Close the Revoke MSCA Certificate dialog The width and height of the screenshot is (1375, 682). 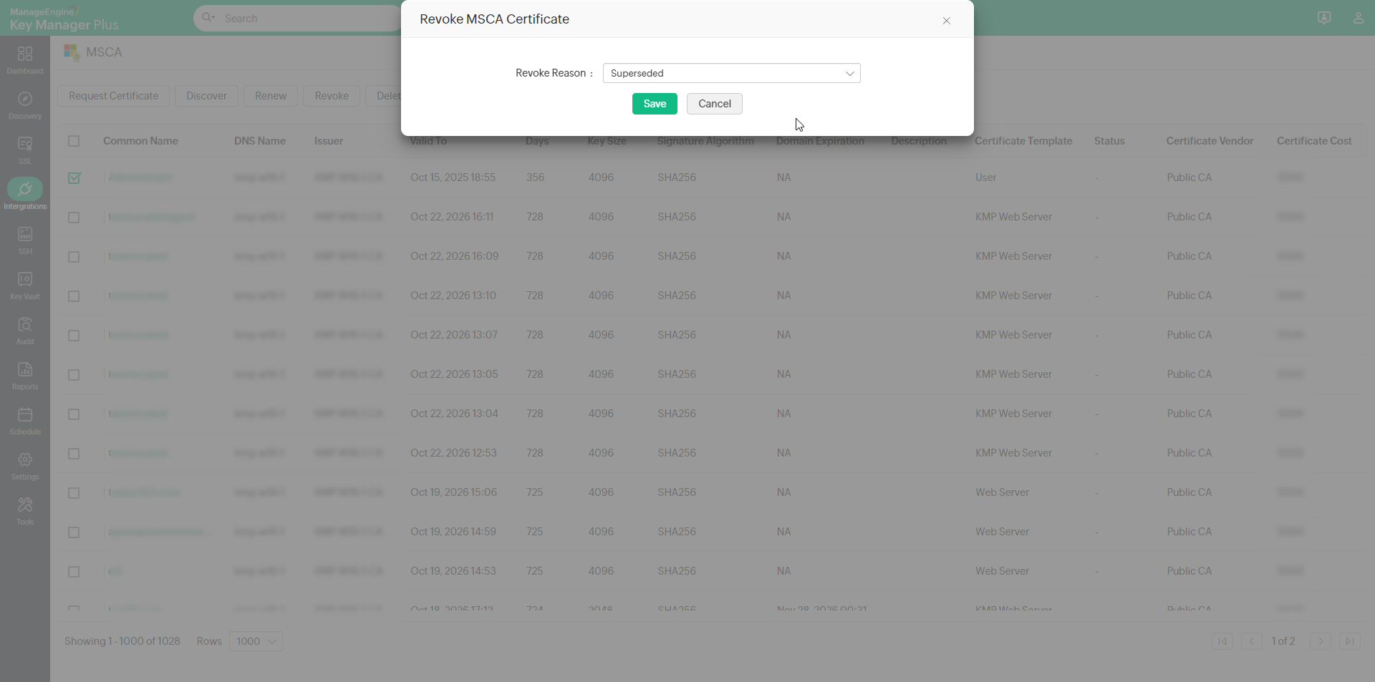point(947,21)
